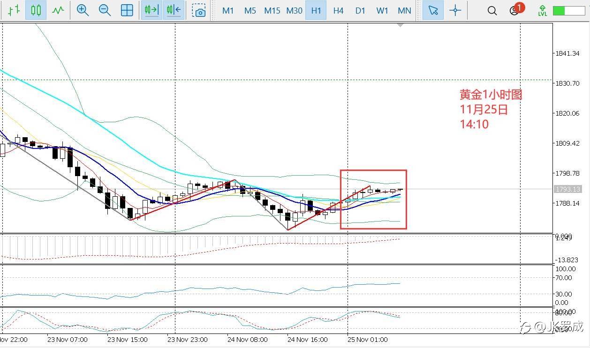
Task: Click time label 23 Nov 23:00
Action: click(x=187, y=340)
